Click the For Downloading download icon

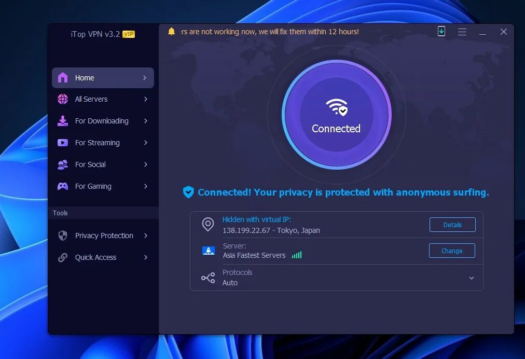(x=63, y=121)
